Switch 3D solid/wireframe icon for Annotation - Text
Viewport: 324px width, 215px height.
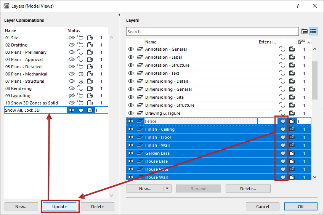click(x=292, y=73)
